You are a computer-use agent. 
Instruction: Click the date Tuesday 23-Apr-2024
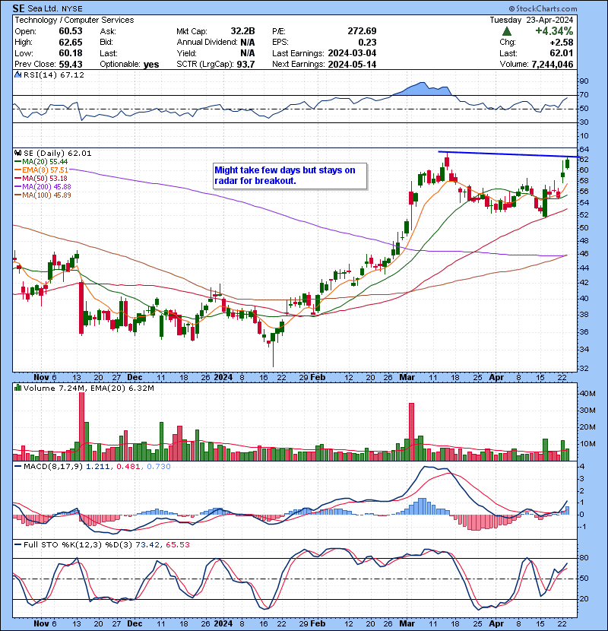pos(531,20)
